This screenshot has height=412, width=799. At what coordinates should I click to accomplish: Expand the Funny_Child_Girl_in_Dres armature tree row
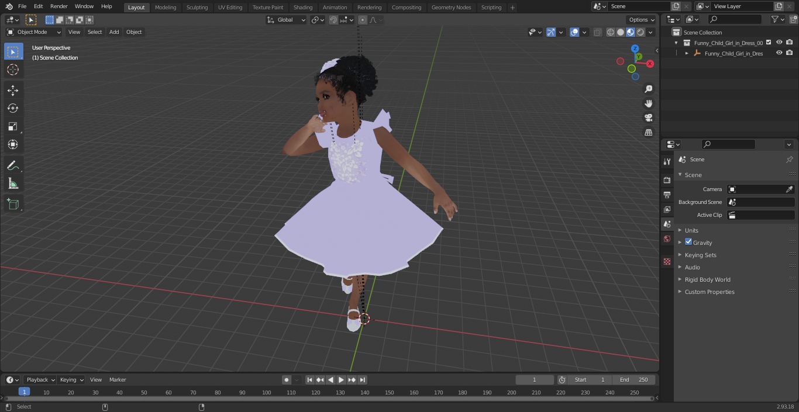(x=687, y=53)
